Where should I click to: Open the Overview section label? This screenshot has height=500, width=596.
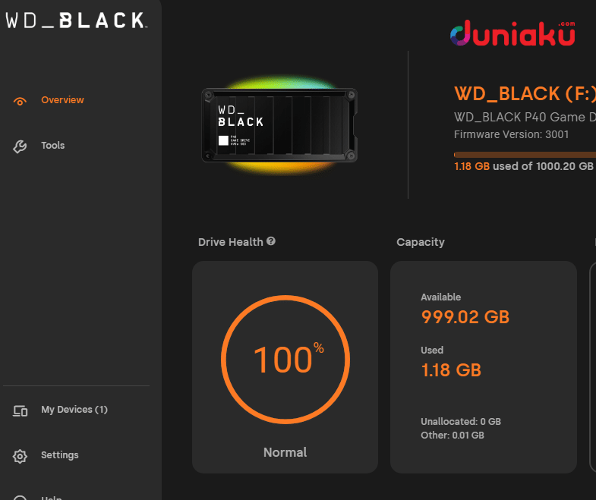point(62,100)
